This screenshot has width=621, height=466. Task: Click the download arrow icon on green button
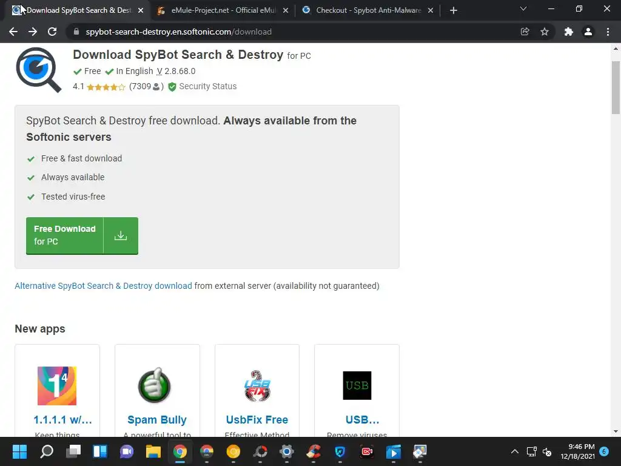[x=121, y=236]
